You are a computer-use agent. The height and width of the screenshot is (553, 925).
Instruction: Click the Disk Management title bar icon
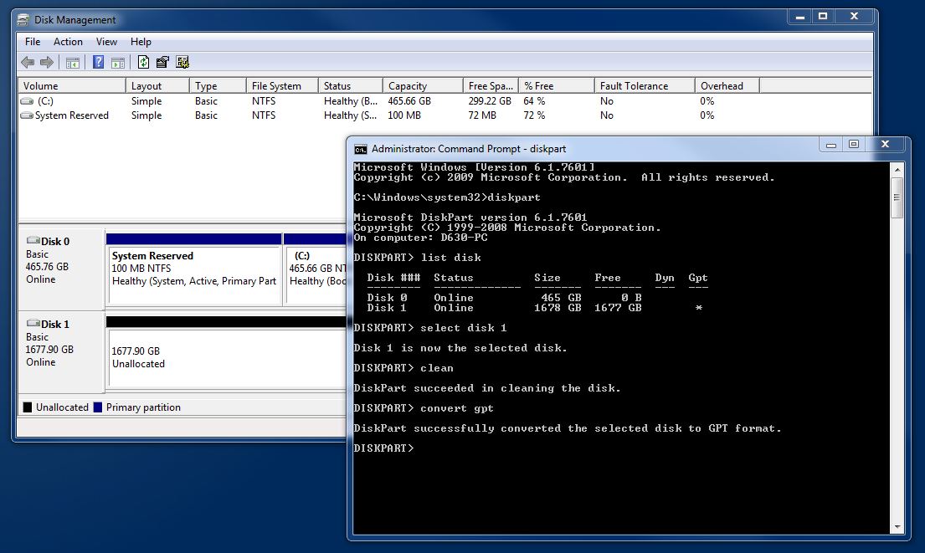[x=23, y=20]
